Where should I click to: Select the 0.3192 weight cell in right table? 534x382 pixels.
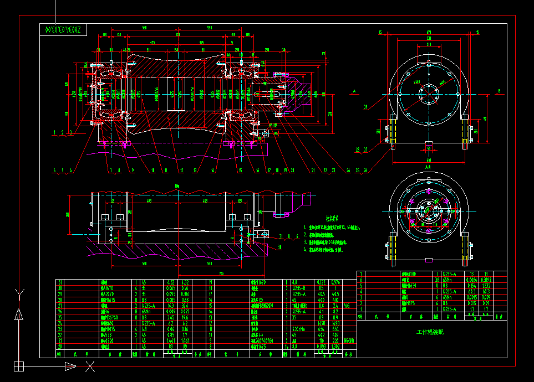pos(486,280)
